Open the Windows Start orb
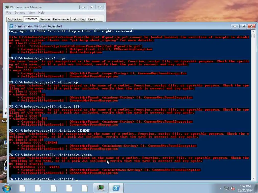 tap(7, 188)
